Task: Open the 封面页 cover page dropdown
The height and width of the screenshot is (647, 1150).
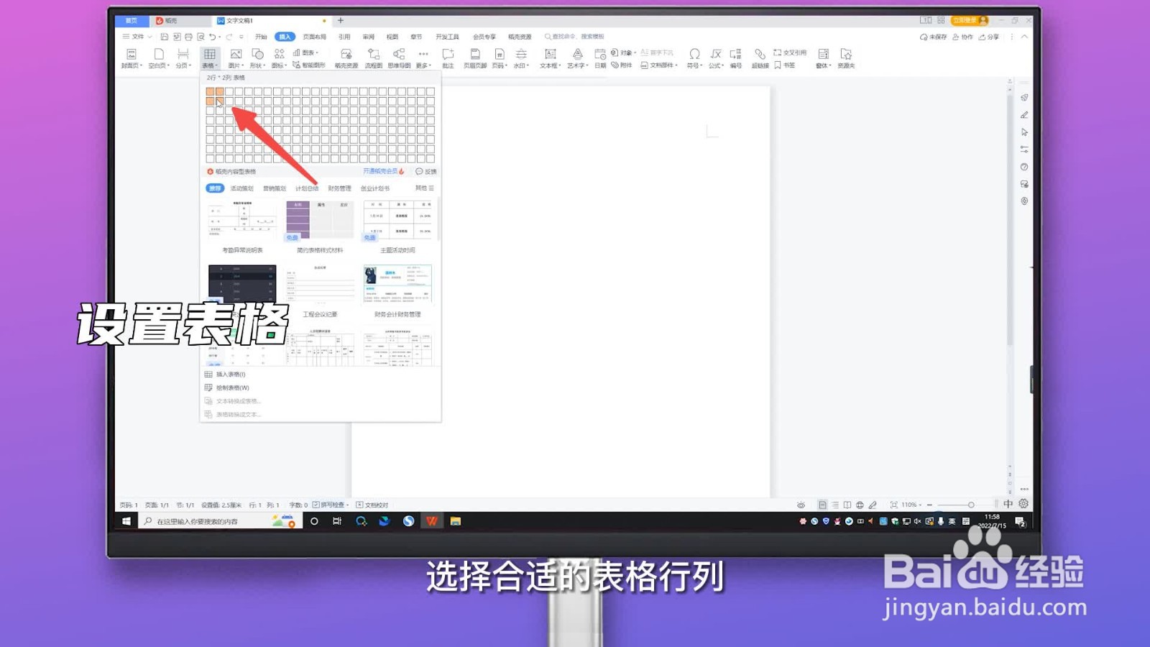Action: coord(132,58)
